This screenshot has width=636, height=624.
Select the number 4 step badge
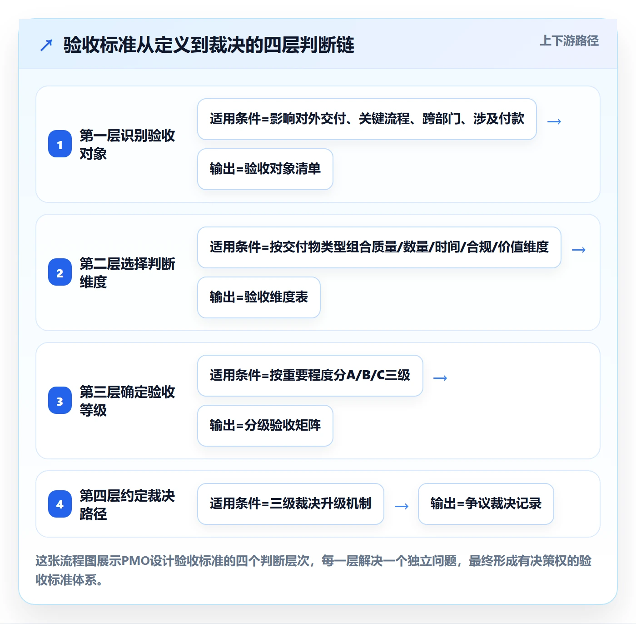click(x=60, y=504)
